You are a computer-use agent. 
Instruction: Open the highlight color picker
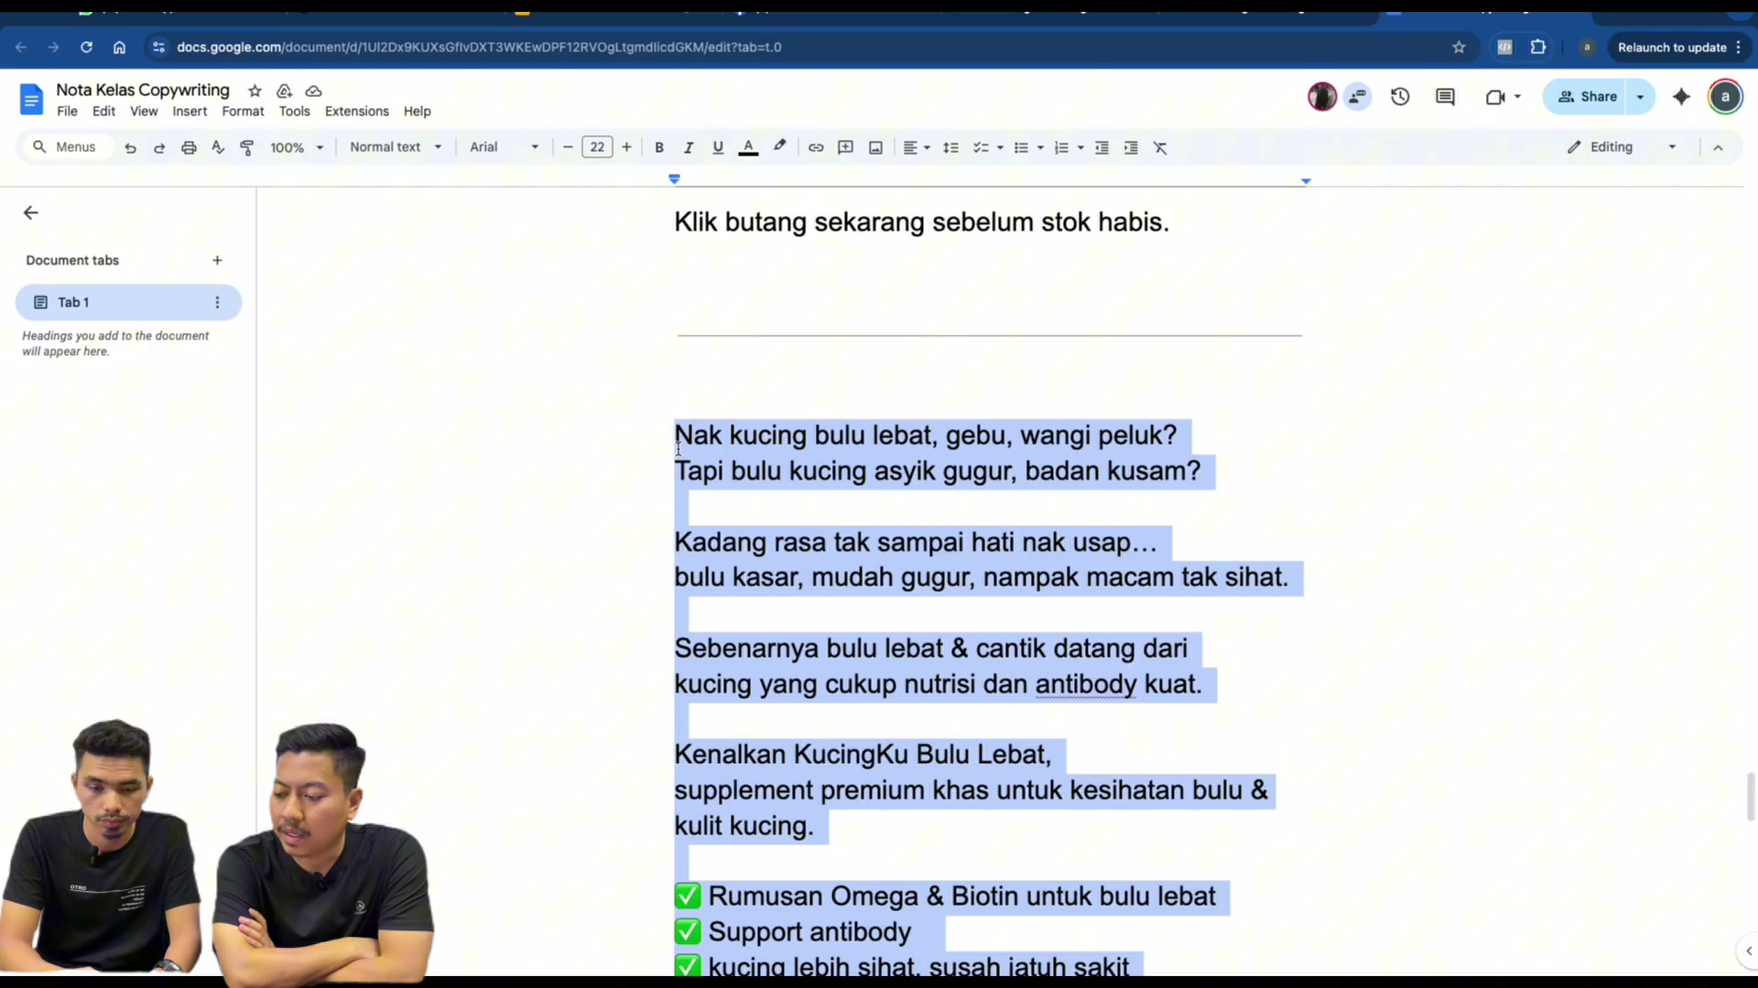click(x=779, y=147)
